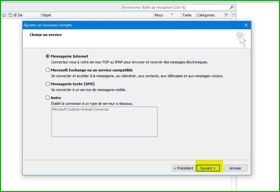The image size is (280, 192).
Task: Click the Suivant button
Action: [x=208, y=168]
